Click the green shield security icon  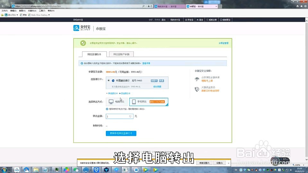[83, 43]
